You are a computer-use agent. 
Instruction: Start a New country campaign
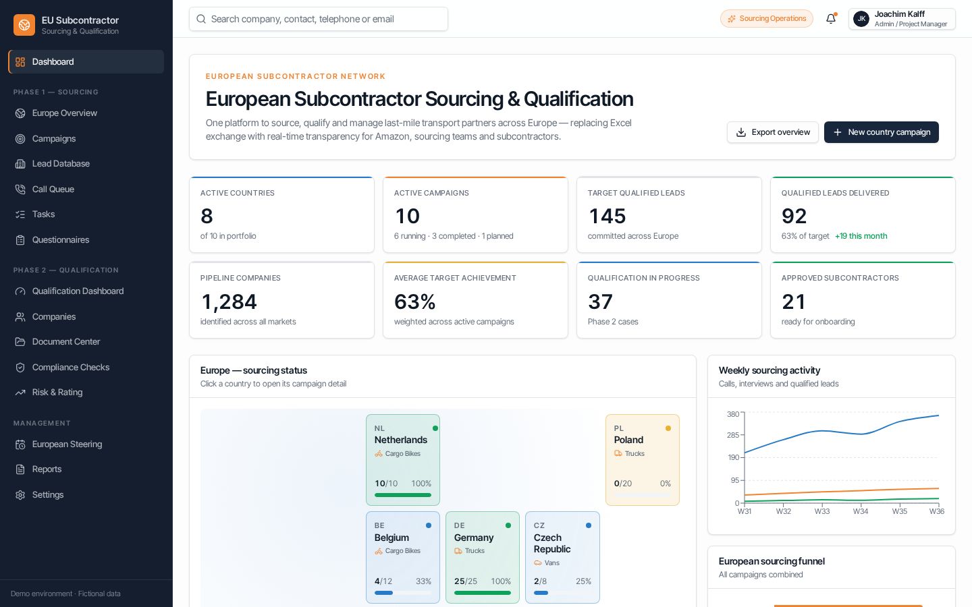(x=882, y=132)
